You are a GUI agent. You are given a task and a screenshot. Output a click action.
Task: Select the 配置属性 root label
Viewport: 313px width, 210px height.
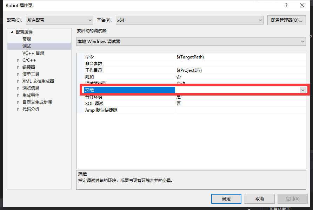tap(24, 32)
